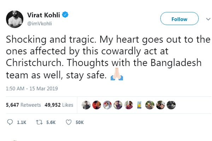View the 49,952 Likes list

(59, 105)
